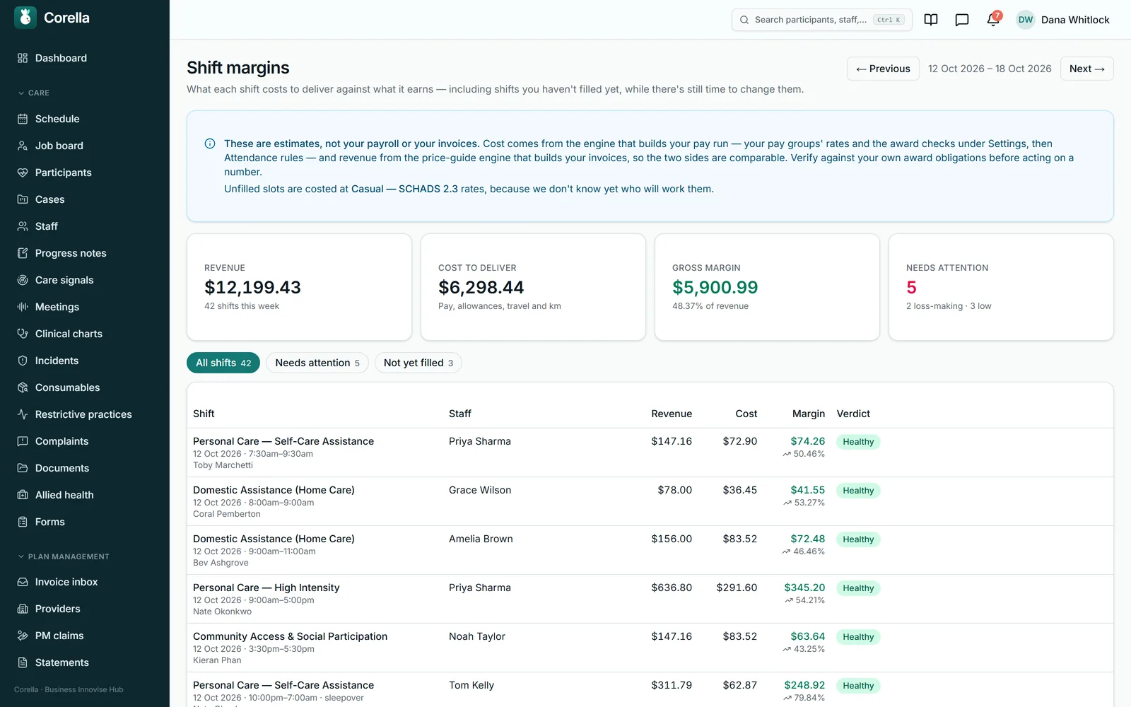
Task: Select the Needs attention filter tab
Action: (317, 363)
